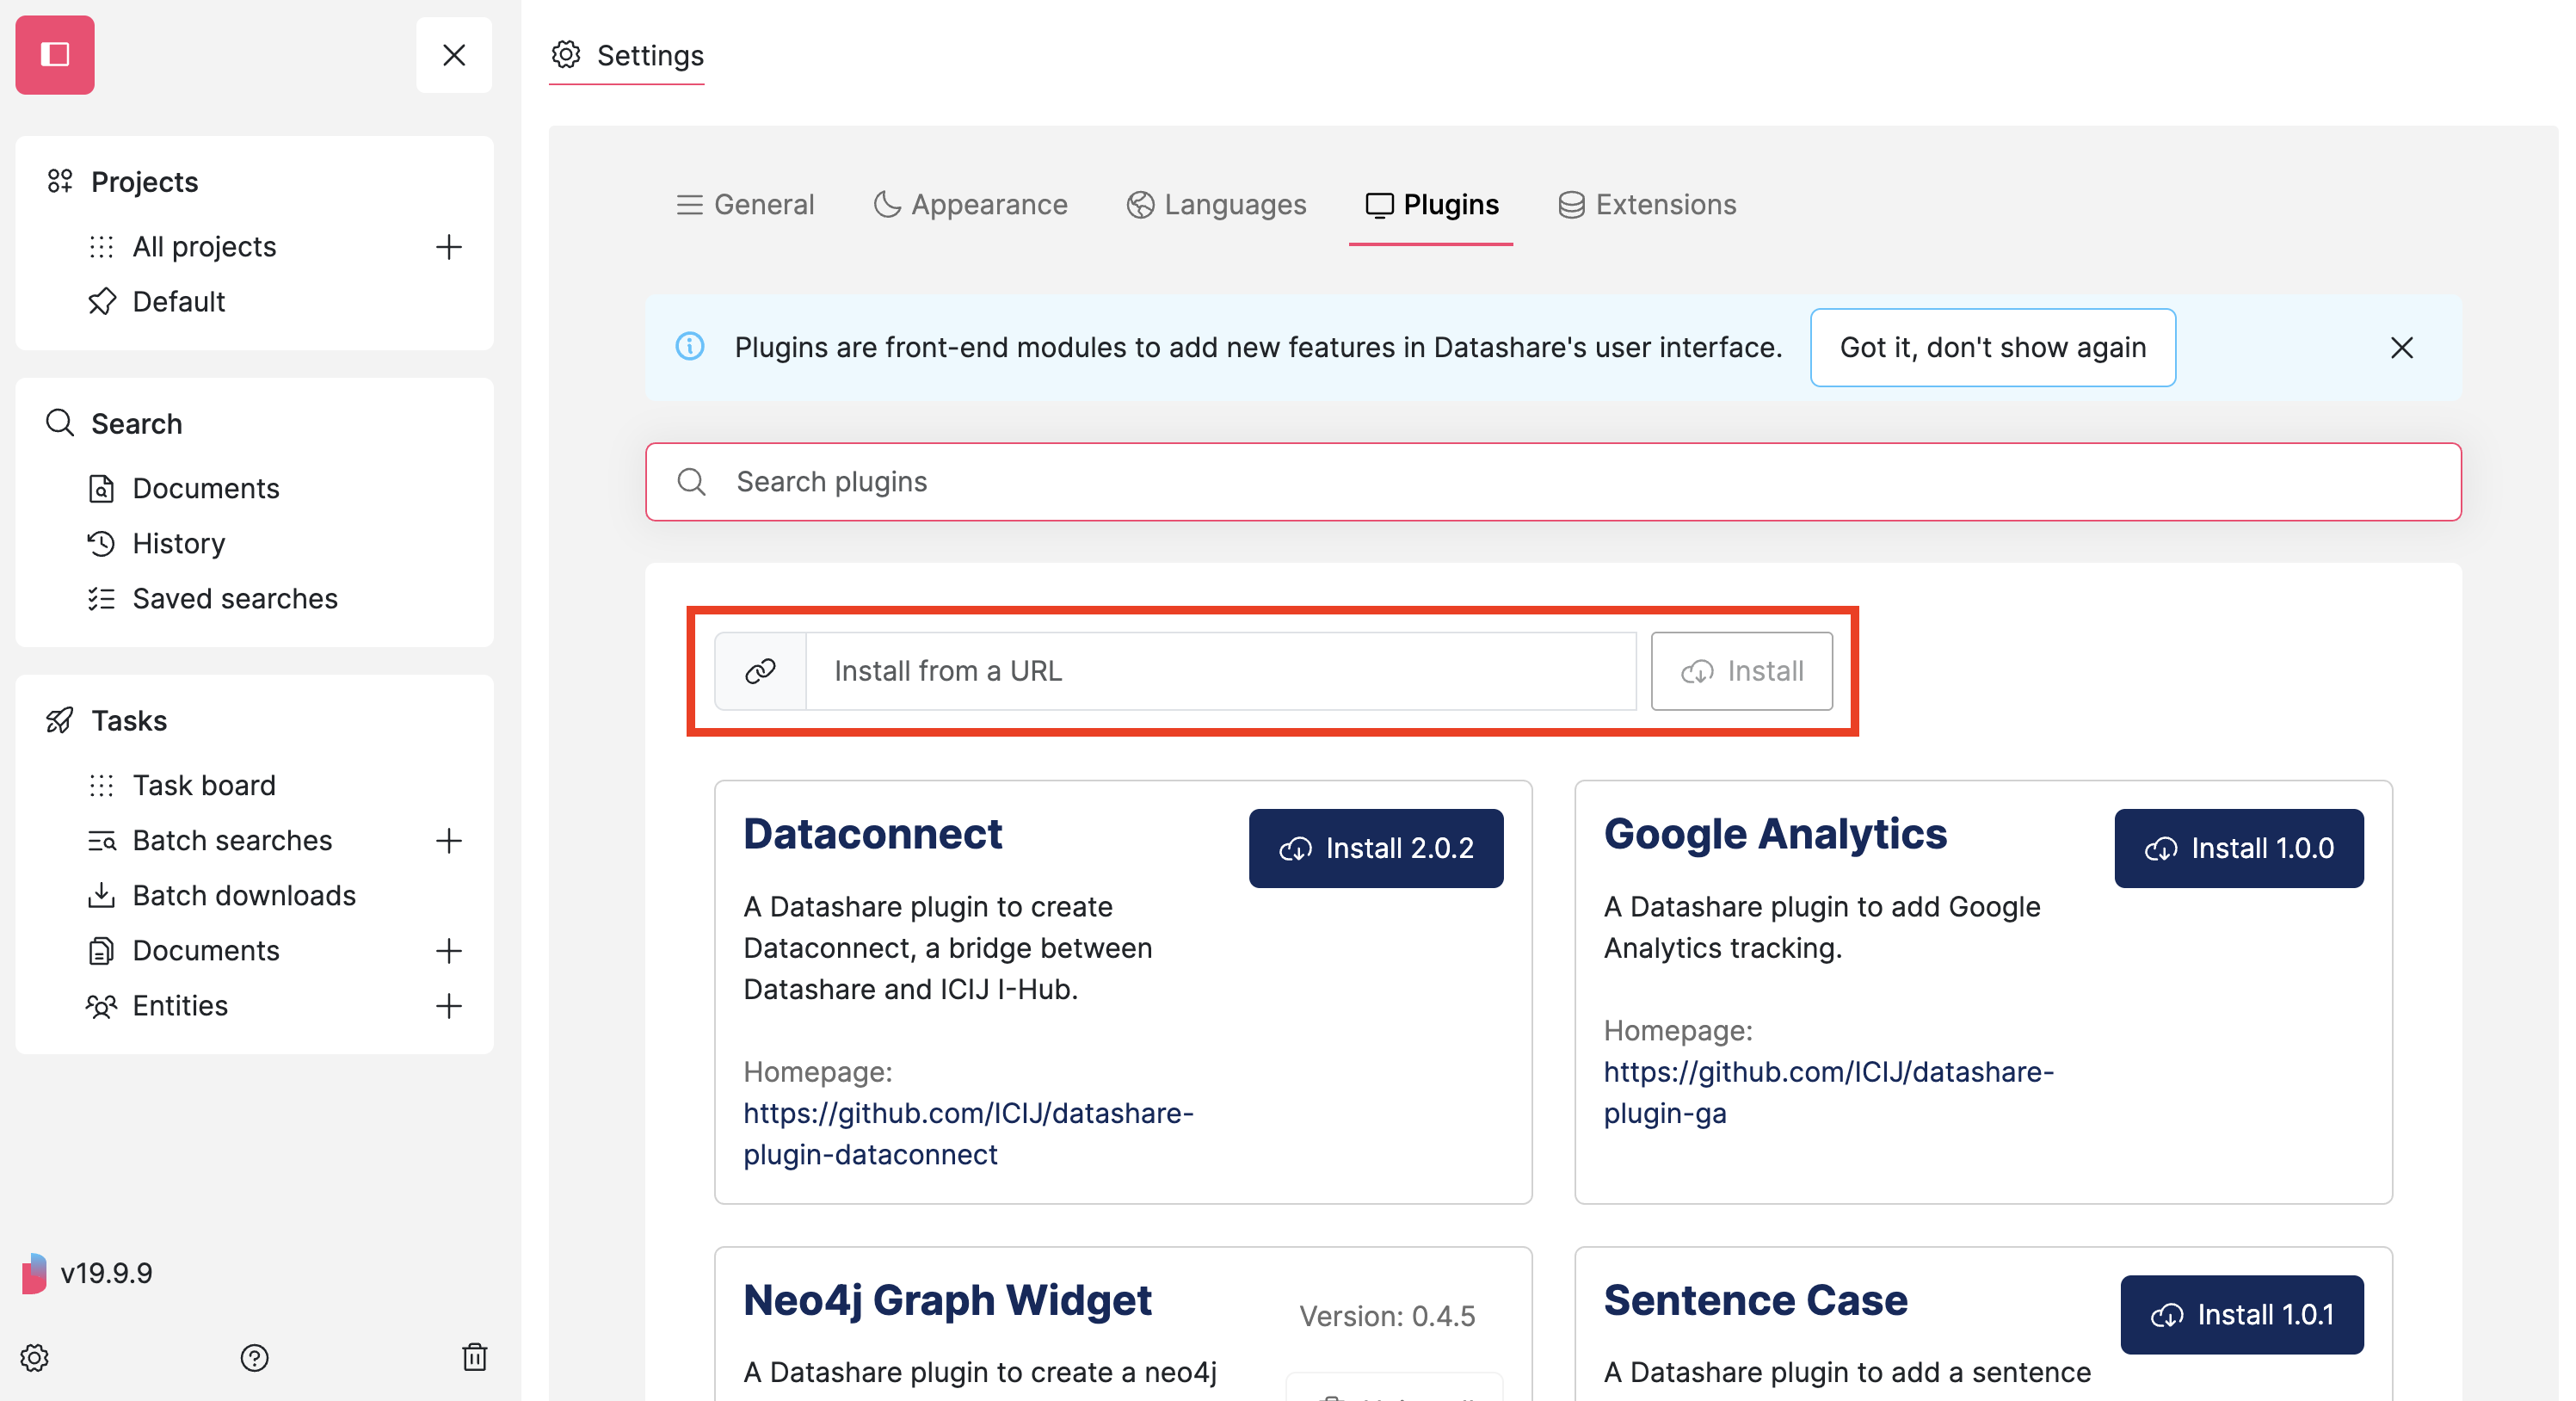Open the help question mark icon
Viewport: 2576px width, 1401px height.
coord(255,1358)
